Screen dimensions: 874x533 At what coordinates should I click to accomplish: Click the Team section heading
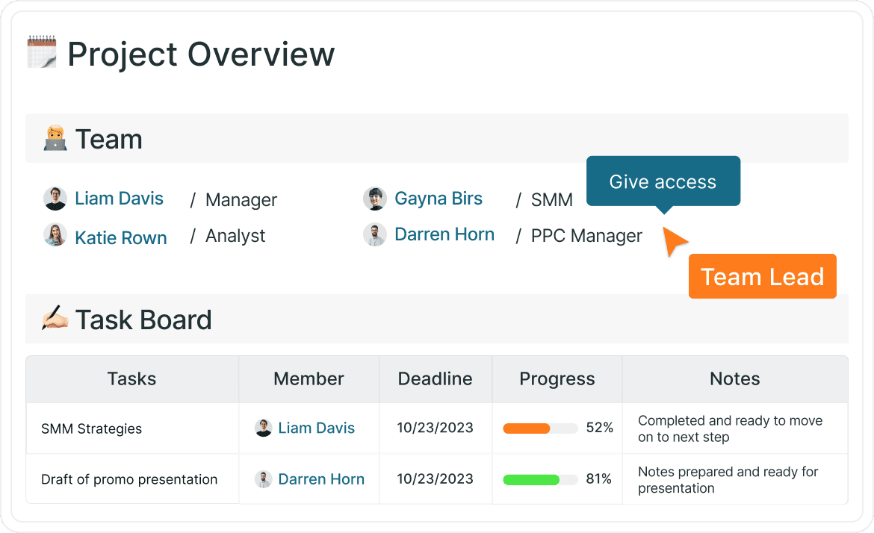[x=109, y=140]
